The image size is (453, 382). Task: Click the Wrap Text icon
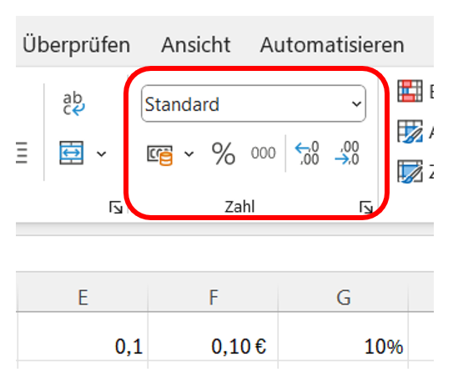point(73,104)
